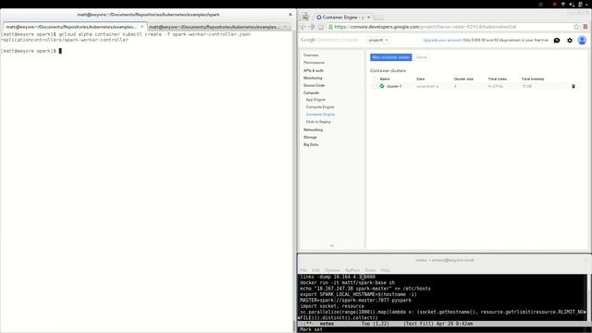Open Storage in the sidebar

tap(310, 138)
